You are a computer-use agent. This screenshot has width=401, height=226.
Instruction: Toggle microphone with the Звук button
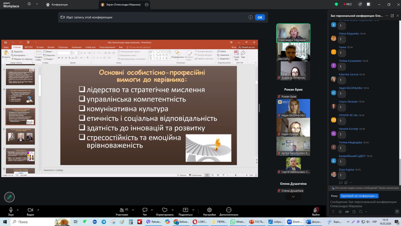pos(11,210)
